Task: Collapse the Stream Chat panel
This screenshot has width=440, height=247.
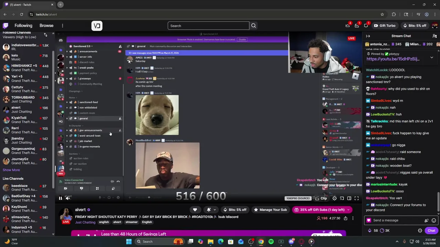Action: click(368, 36)
